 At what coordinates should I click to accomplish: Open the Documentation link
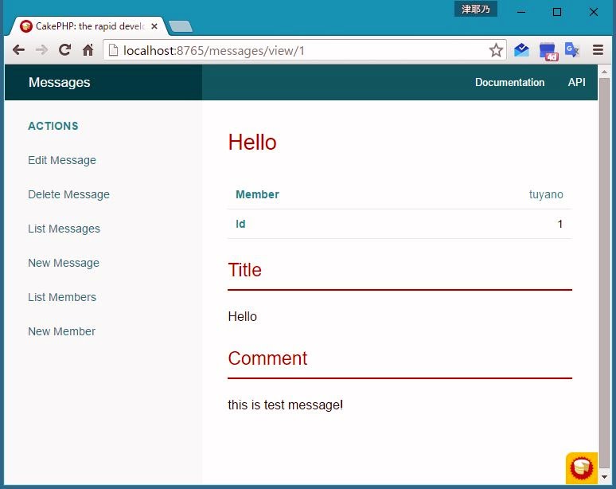click(x=509, y=83)
